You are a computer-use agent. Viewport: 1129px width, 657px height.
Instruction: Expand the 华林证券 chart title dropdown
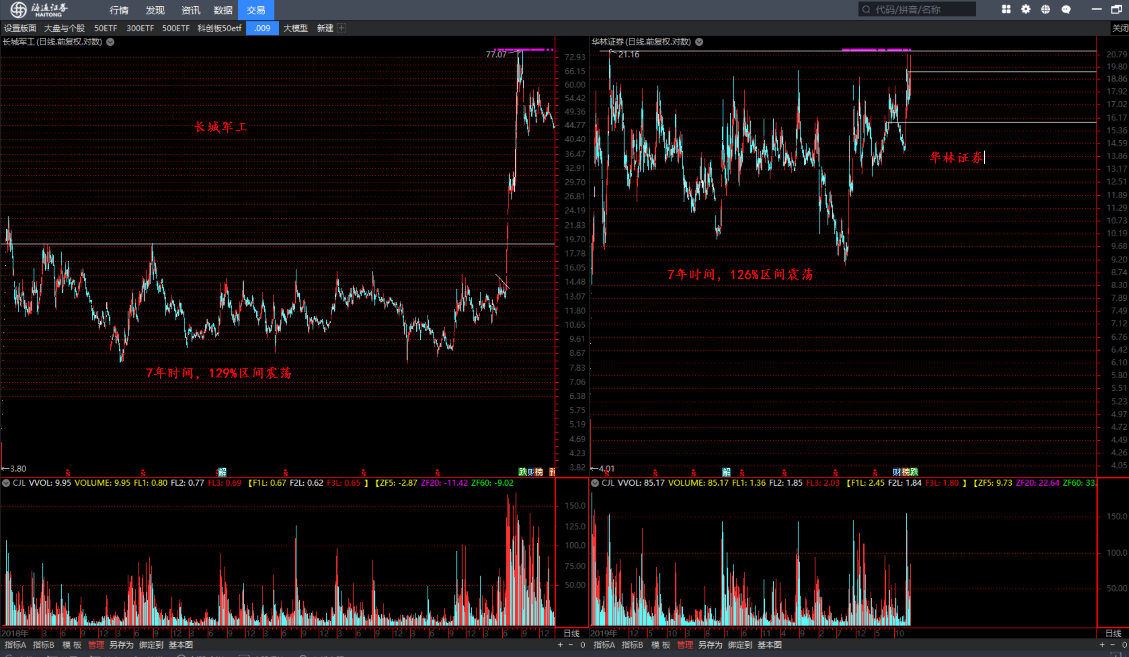pyautogui.click(x=699, y=42)
